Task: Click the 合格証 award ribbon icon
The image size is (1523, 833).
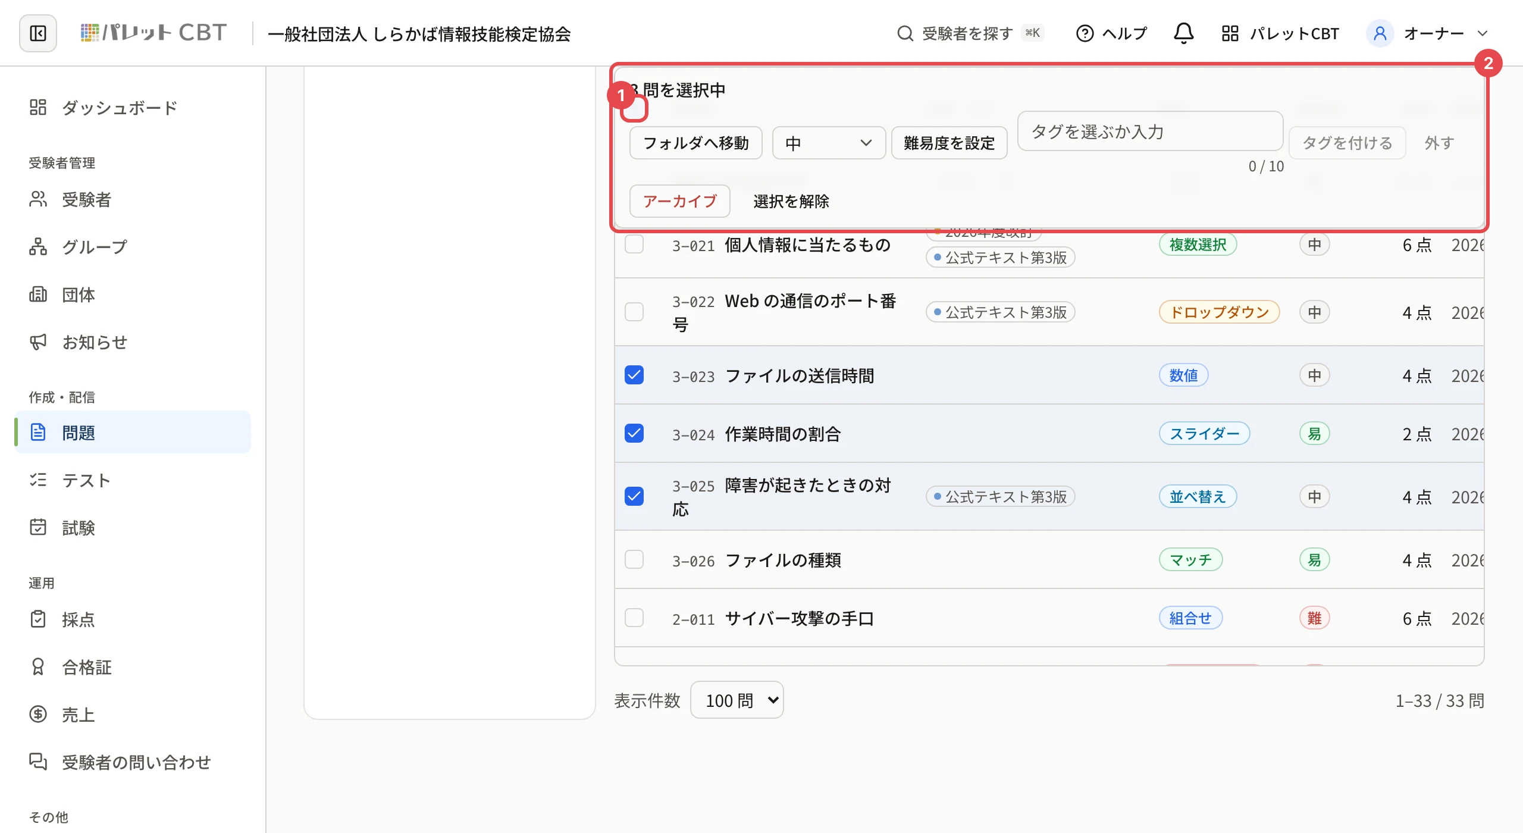Action: [38, 667]
